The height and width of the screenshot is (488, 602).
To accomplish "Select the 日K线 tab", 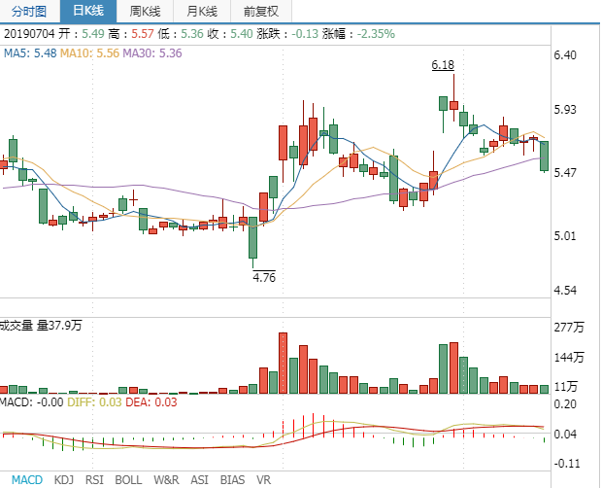I will coord(89,12).
